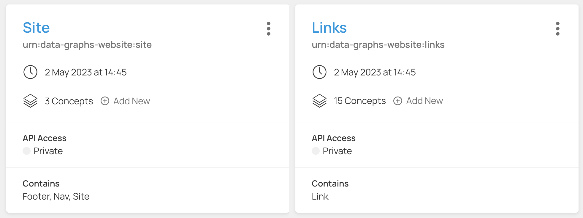
Task: Click the Link entry under Contains
Action: click(320, 196)
